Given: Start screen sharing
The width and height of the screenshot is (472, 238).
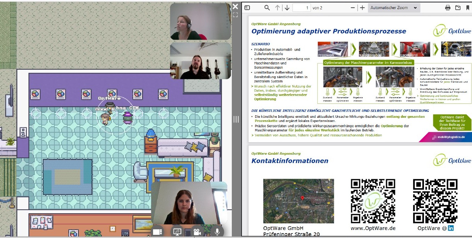Looking at the screenshot, I should pyautogui.click(x=177, y=231).
